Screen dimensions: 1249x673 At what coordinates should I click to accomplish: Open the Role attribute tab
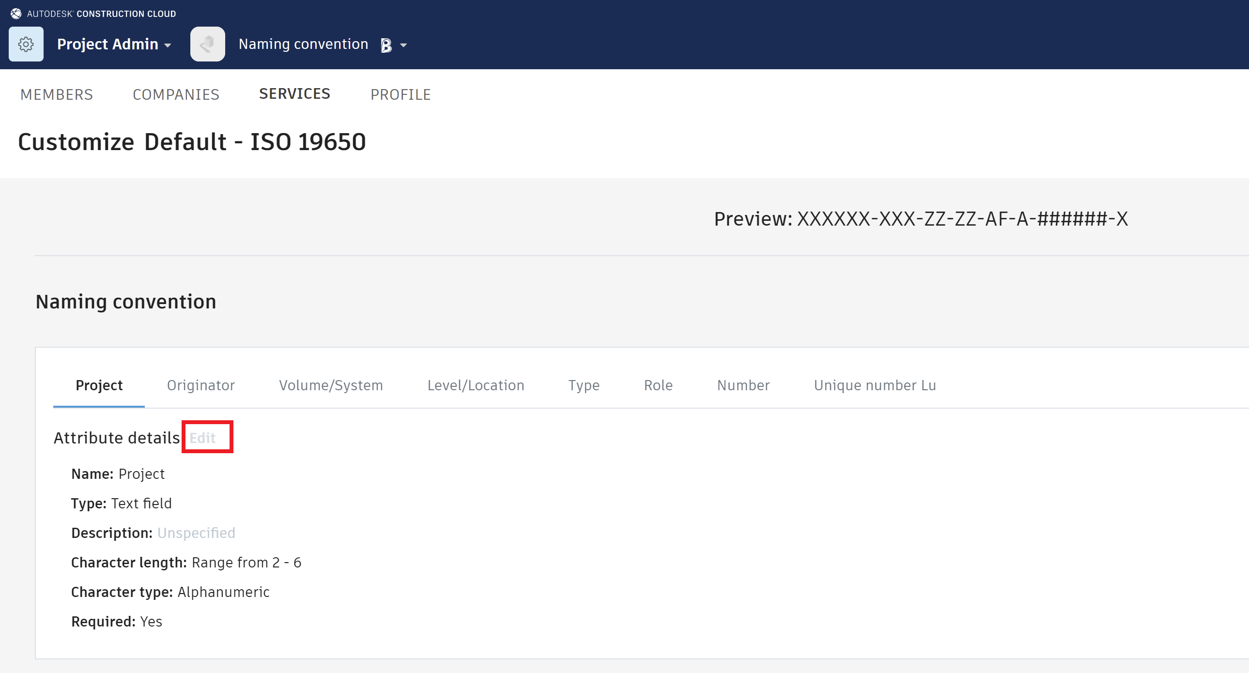pyautogui.click(x=658, y=385)
